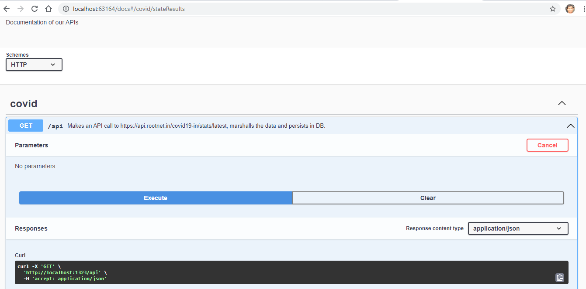The image size is (586, 289).
Task: Cancel the parameter editing mode
Action: click(548, 145)
